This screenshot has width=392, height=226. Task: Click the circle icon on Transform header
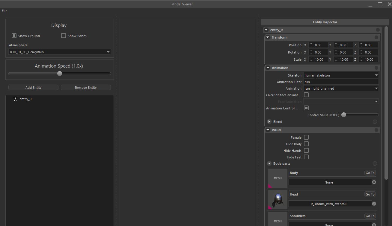(376, 37)
